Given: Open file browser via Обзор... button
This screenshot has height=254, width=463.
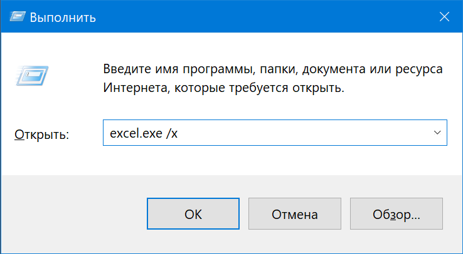Looking at the screenshot, I should pyautogui.click(x=396, y=214).
